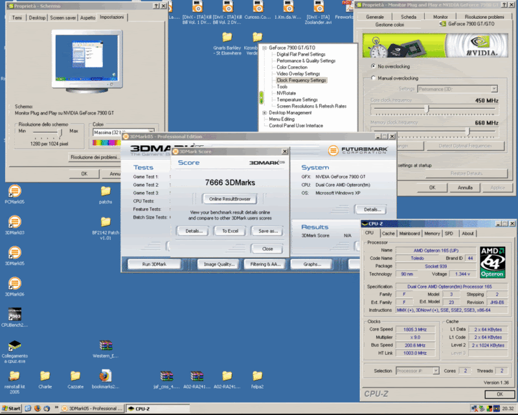The image size is (518, 415).
Task: Click the monitor preview image in Schermo dialog
Action: 87,60
